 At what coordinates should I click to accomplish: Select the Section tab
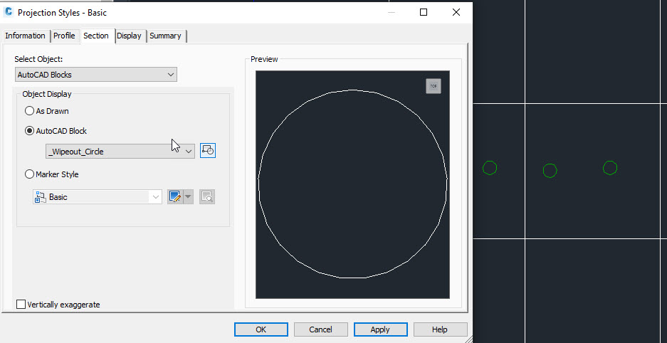pyautogui.click(x=96, y=36)
